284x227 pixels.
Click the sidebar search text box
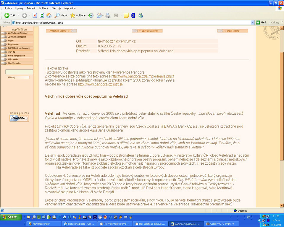(x=19, y=72)
